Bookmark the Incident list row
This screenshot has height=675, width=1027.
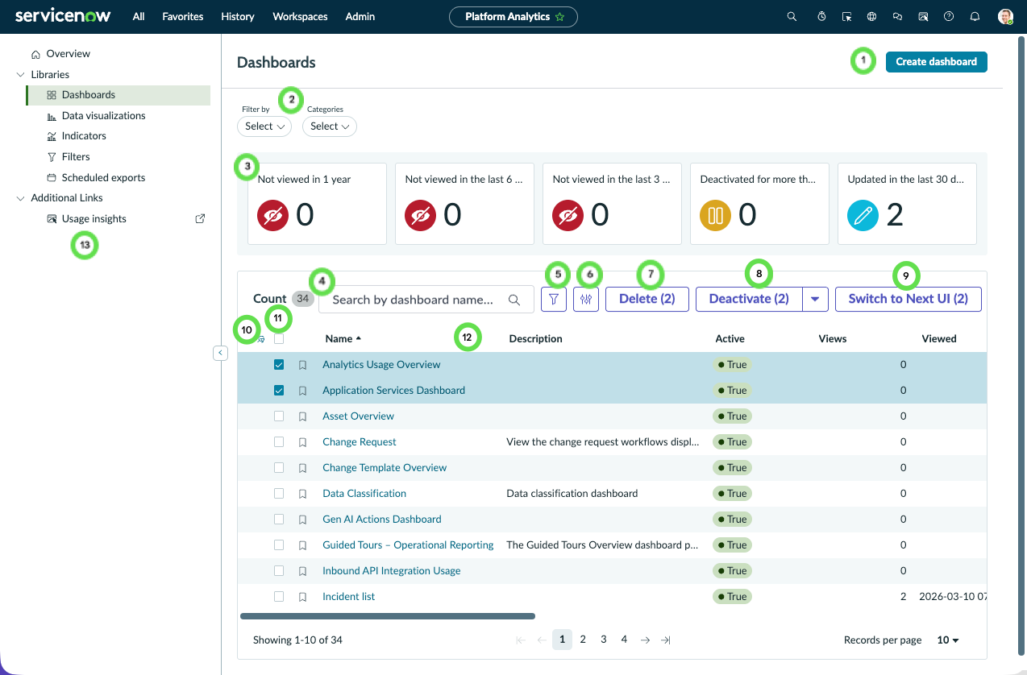[x=303, y=597]
